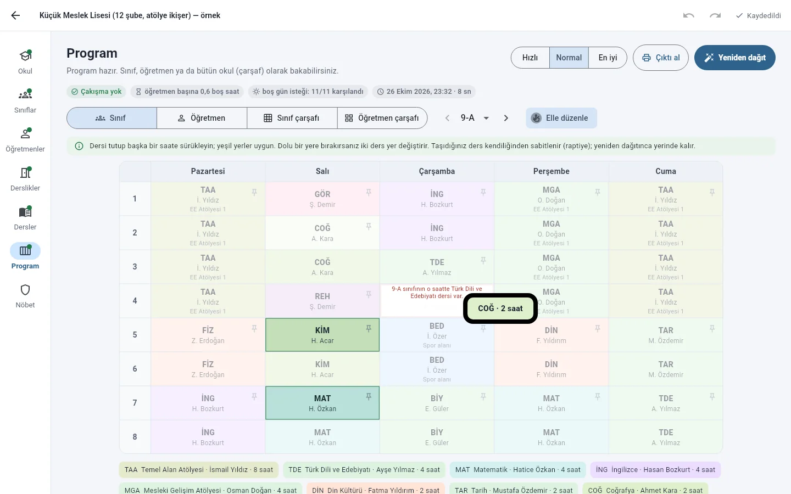The image size is (791, 494).
Task: Click the TDE Türk Dili ve Edebiyatı legend chip
Action: tap(364, 470)
